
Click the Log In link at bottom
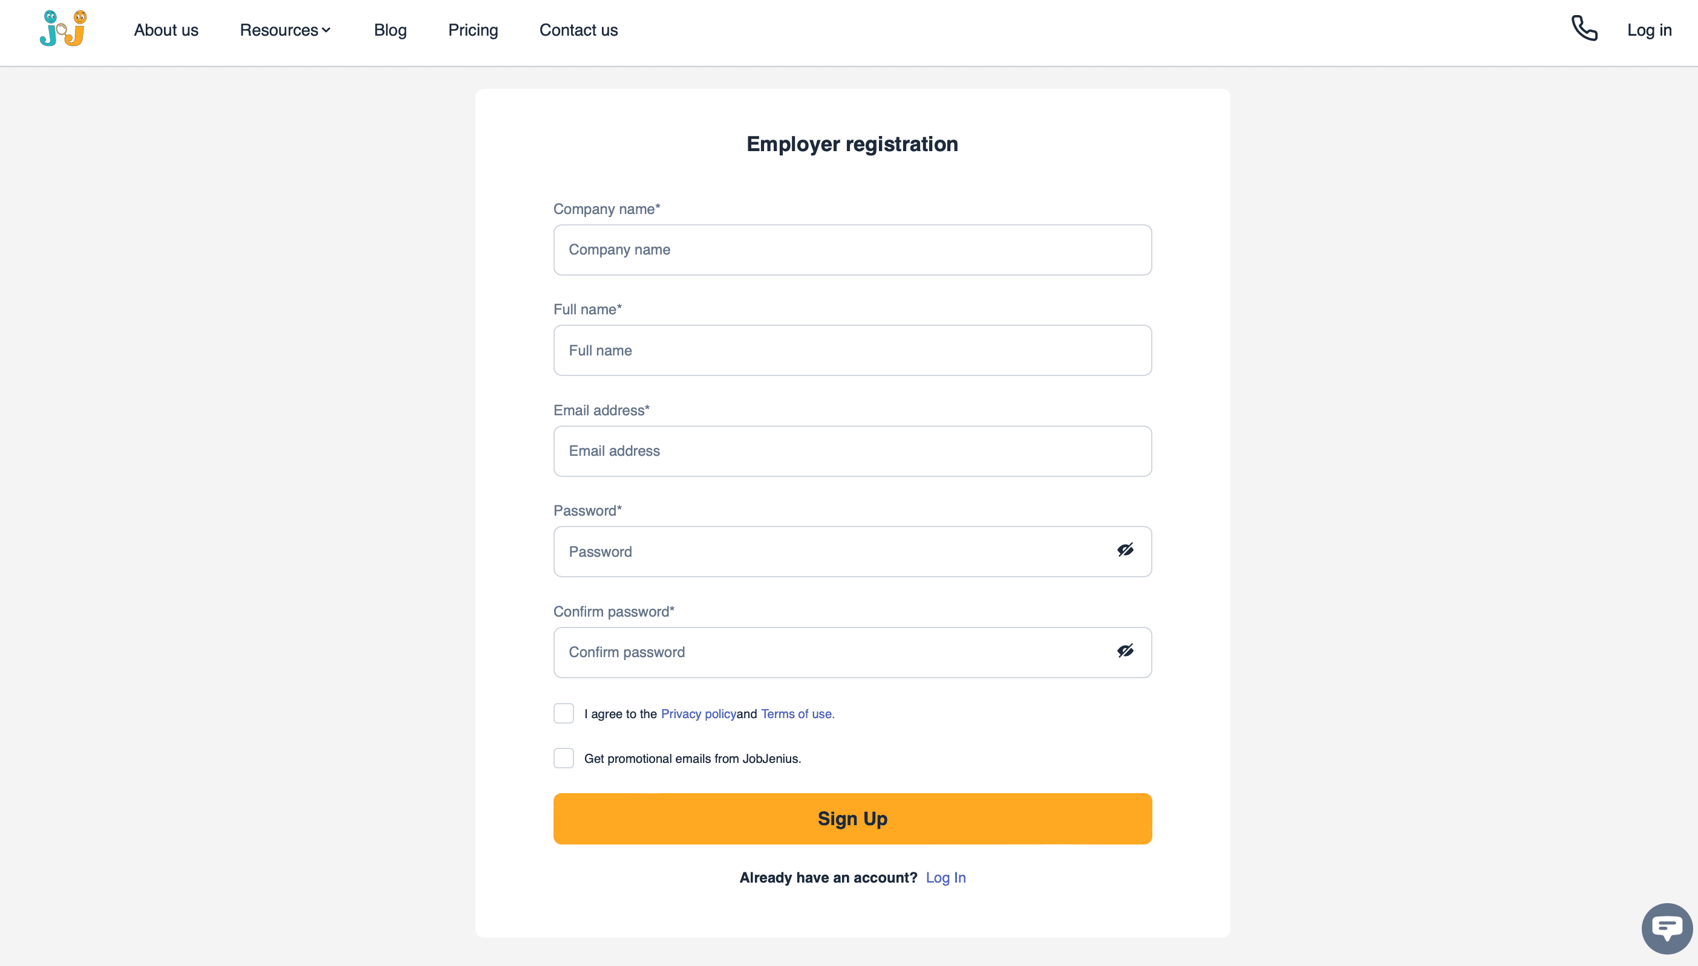point(945,878)
